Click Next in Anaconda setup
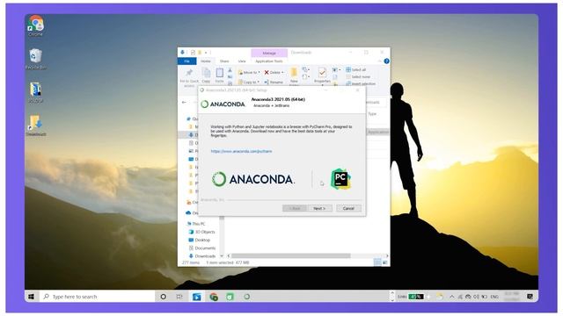Viewport: 563px width, 316px height. 319,208
